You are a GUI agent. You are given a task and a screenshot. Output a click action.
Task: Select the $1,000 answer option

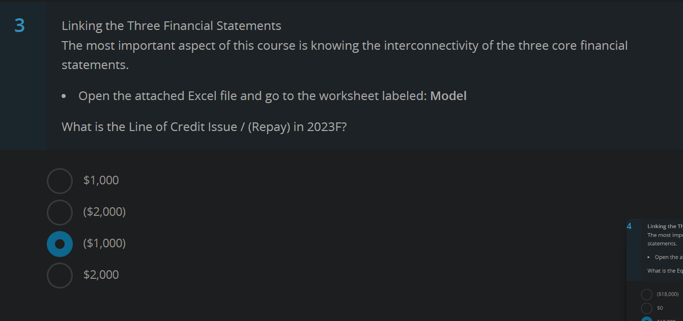pos(60,180)
